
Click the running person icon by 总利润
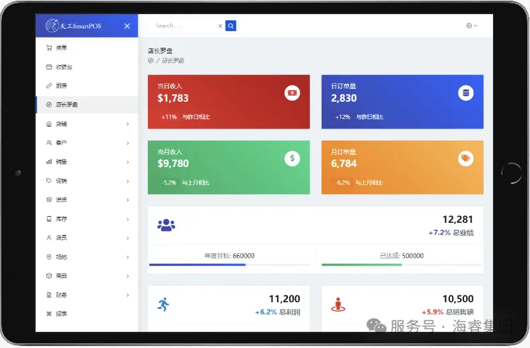pyautogui.click(x=163, y=304)
